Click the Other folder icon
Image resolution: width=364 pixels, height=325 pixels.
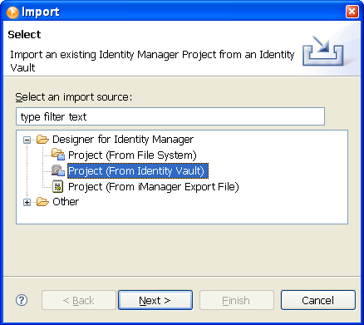42,201
